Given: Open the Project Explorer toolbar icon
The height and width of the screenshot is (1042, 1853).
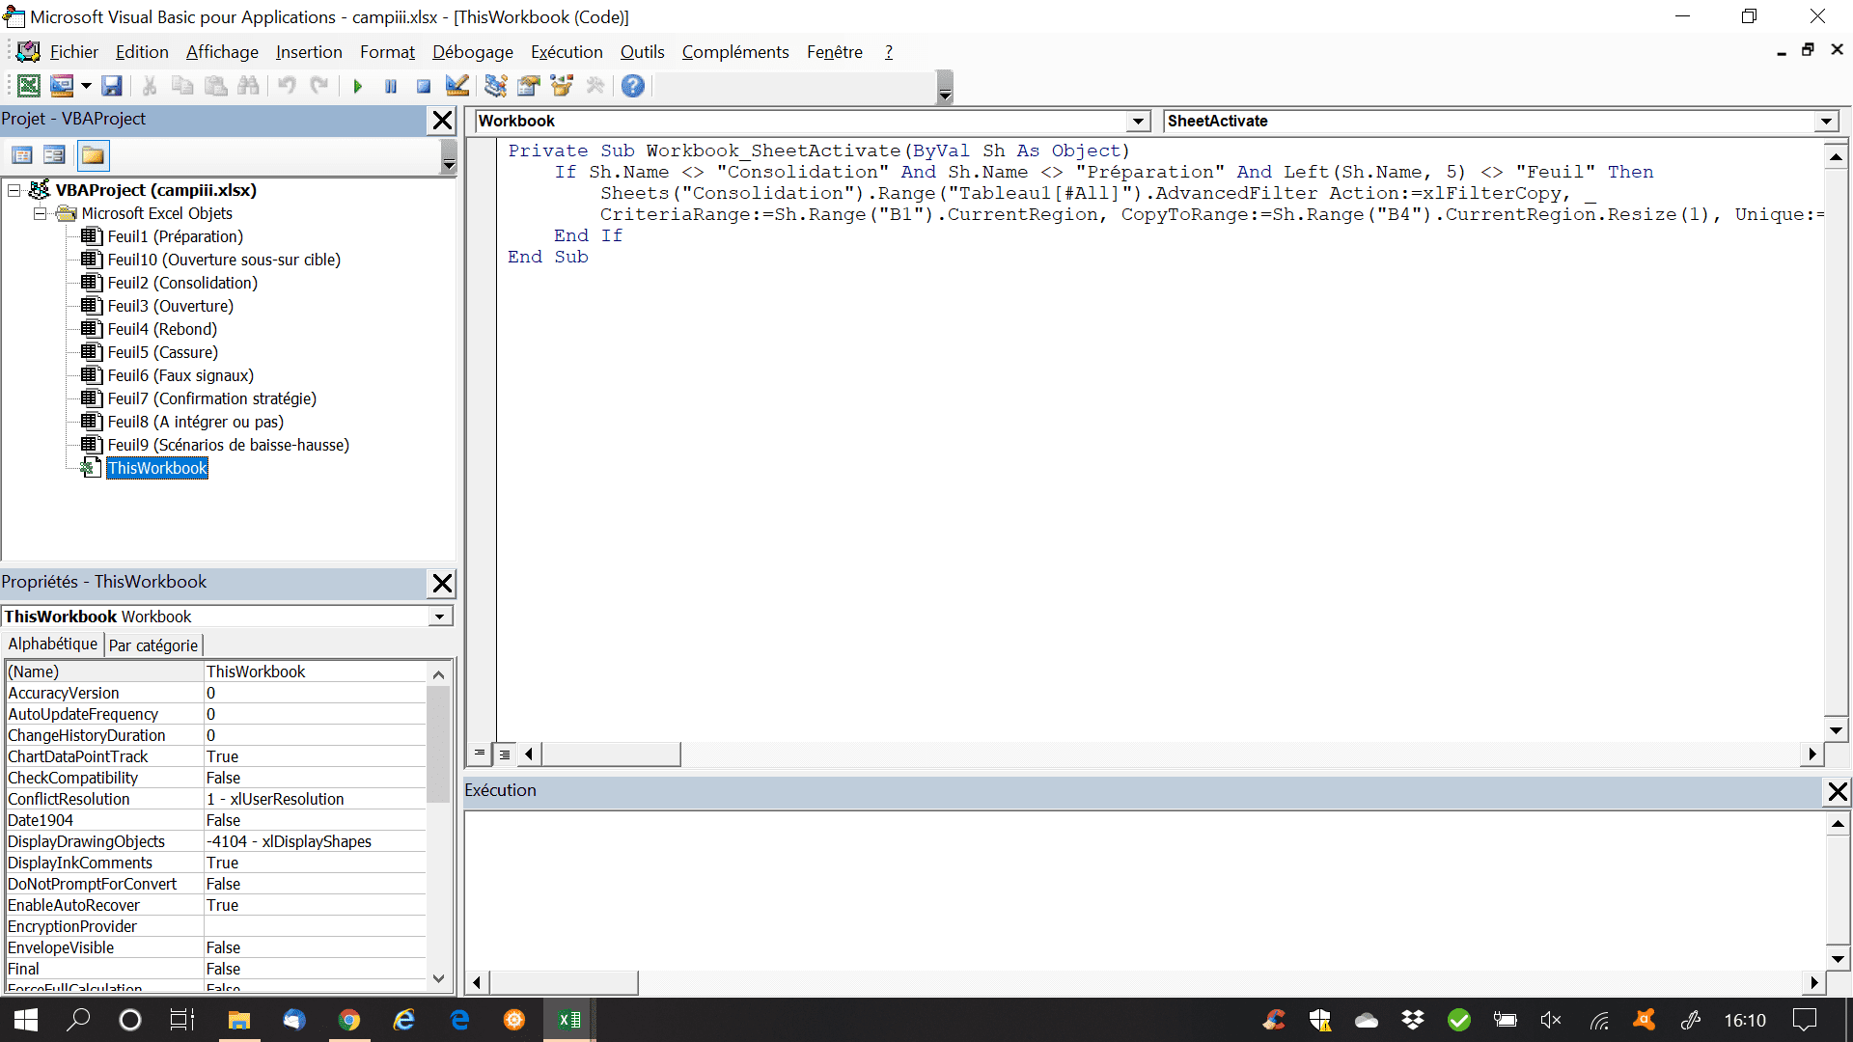Looking at the screenshot, I should tap(495, 86).
